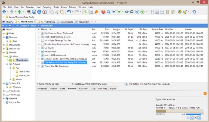Expand the address bar dropdown chevron
This screenshot has height=122, width=209.
(x=3, y=17)
